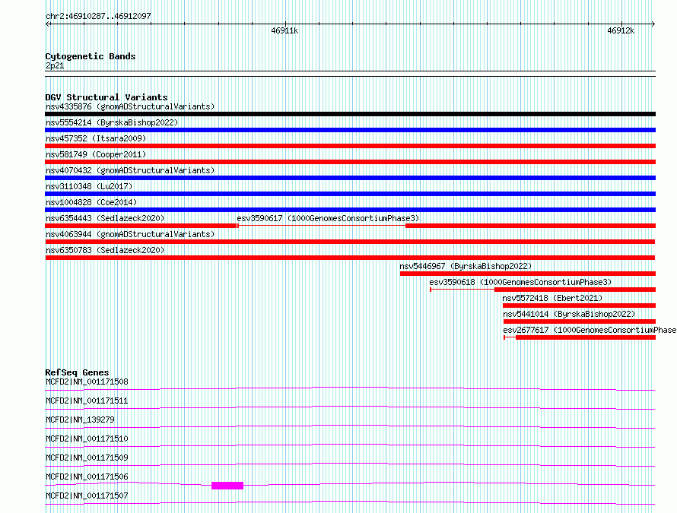Click the RefSeq Genes track title
677x513 pixels.
click(x=77, y=372)
